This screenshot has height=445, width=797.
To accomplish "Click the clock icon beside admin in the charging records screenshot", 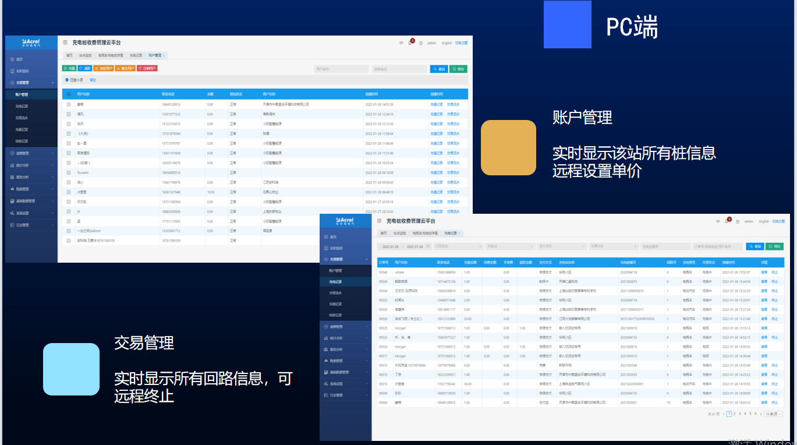I will coord(738,221).
